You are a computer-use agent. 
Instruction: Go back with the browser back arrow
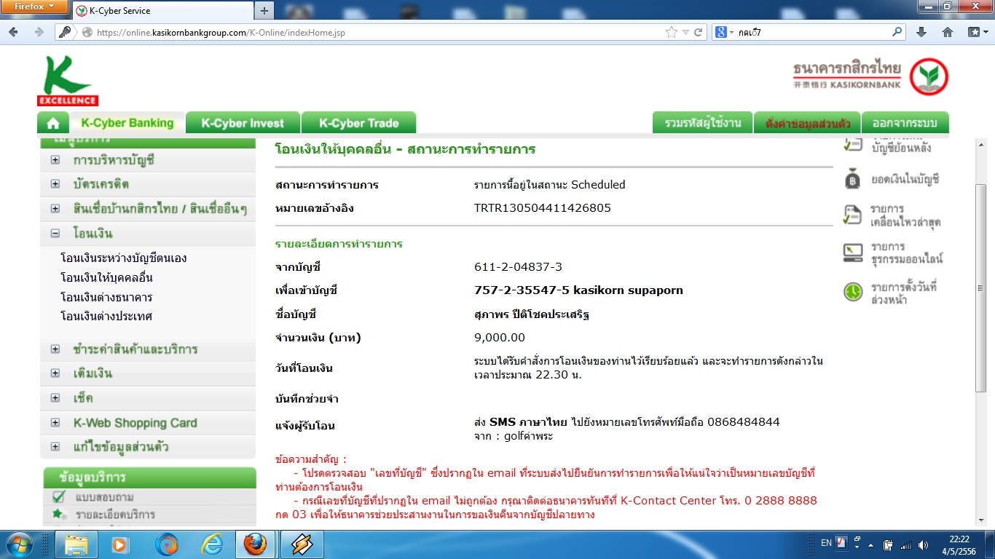[x=15, y=32]
